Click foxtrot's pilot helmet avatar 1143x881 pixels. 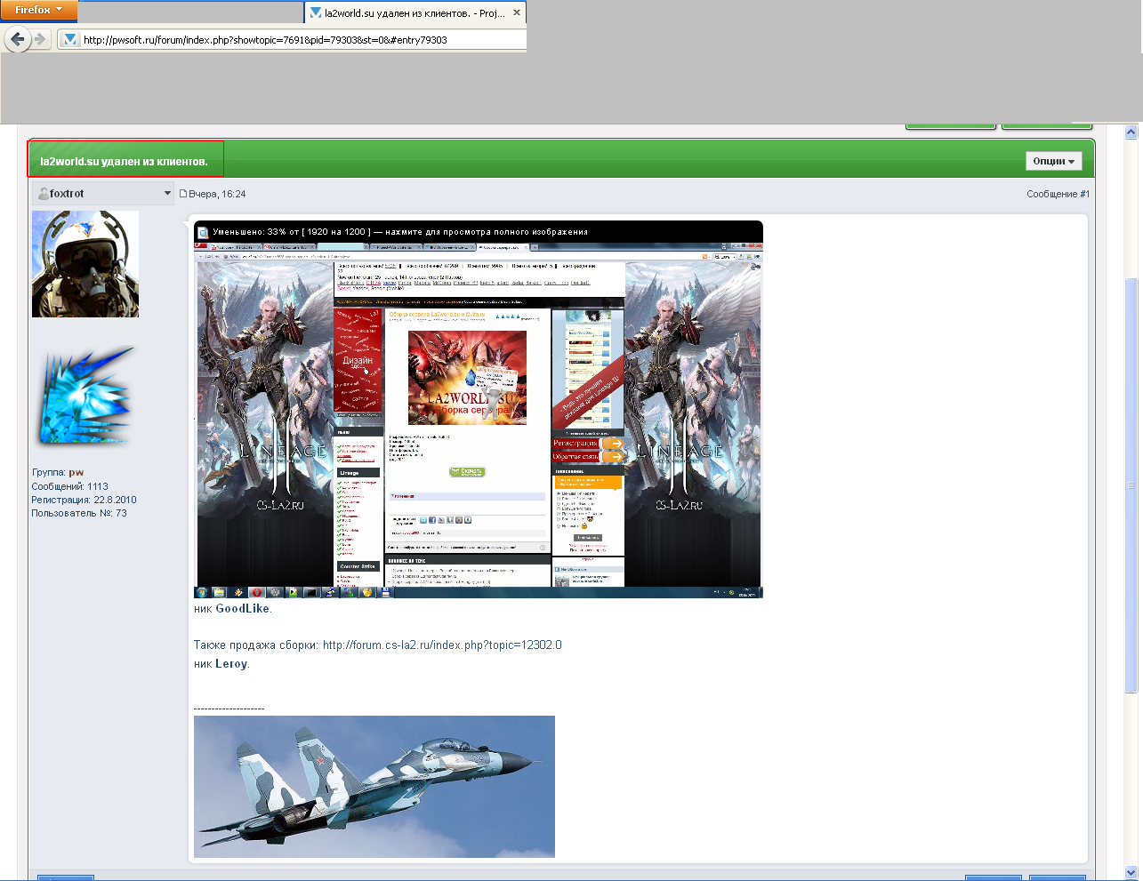coord(85,264)
